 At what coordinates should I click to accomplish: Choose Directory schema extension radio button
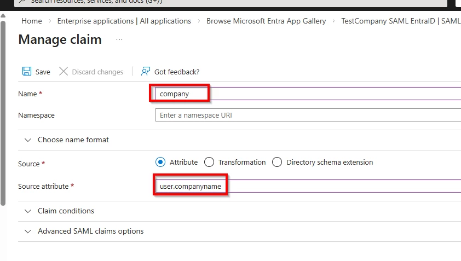[277, 162]
